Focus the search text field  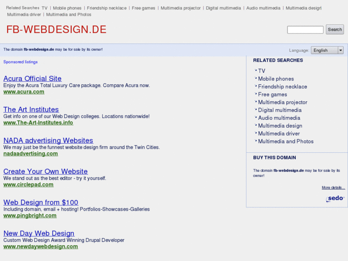point(305,30)
